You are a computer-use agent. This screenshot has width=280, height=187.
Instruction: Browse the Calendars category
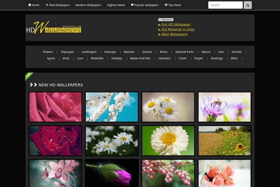(x=164, y=58)
